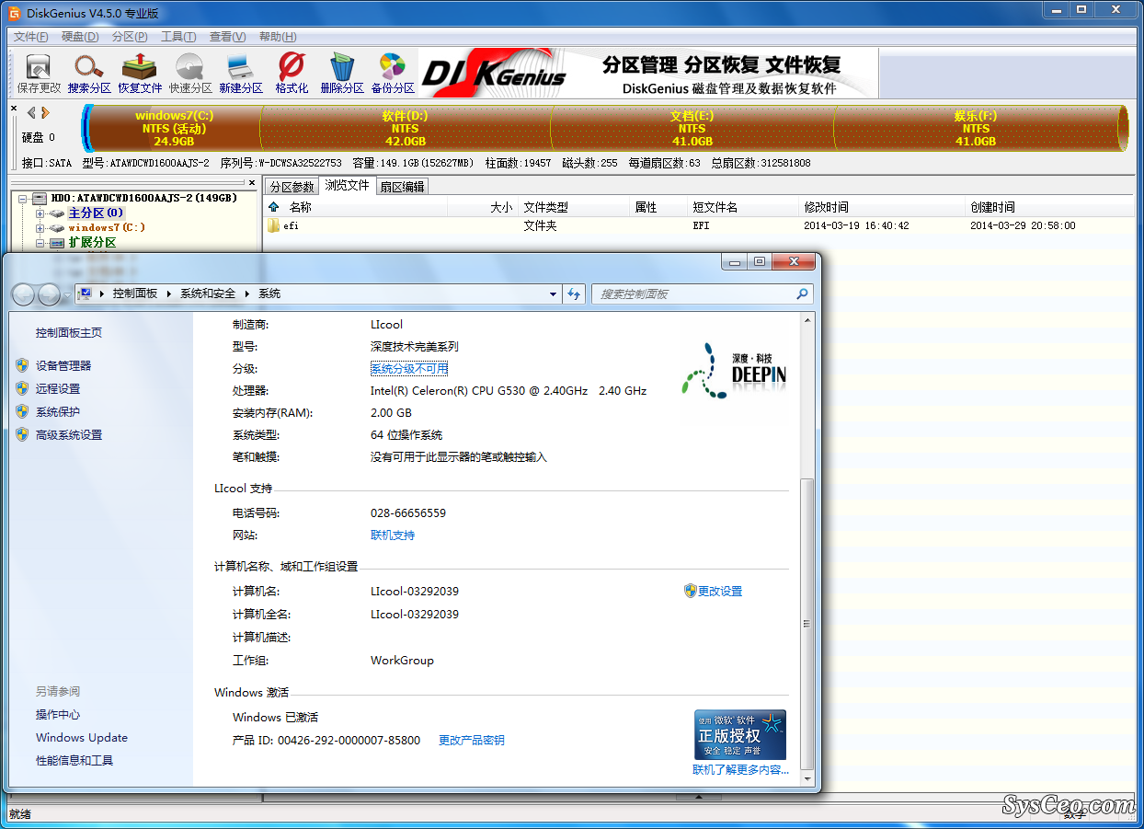The image size is (1144, 829).
Task: Sort file list by 修改时间 column header
Action: 884,207
